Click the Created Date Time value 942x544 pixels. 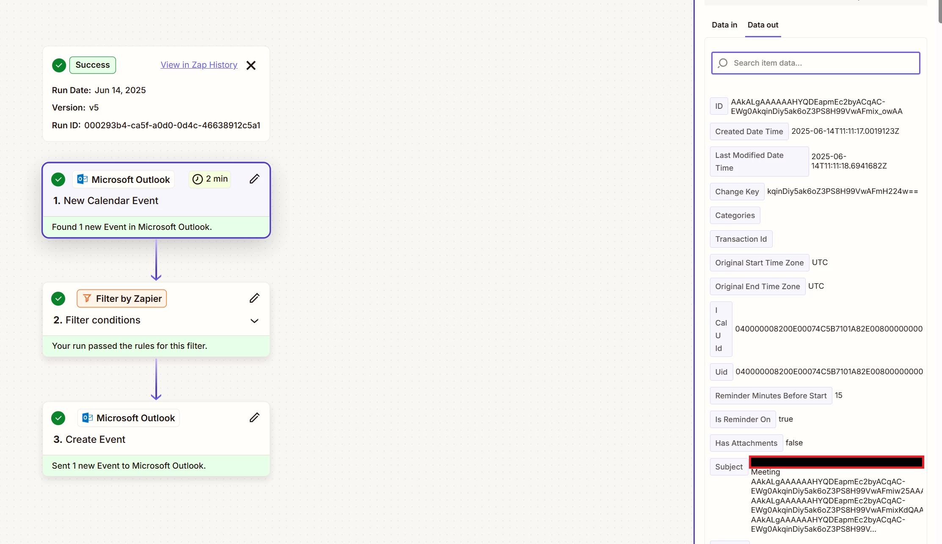[845, 131]
